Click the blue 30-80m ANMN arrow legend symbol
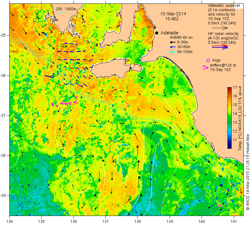The width and height of the screenshot is (250, 225). point(172,47)
